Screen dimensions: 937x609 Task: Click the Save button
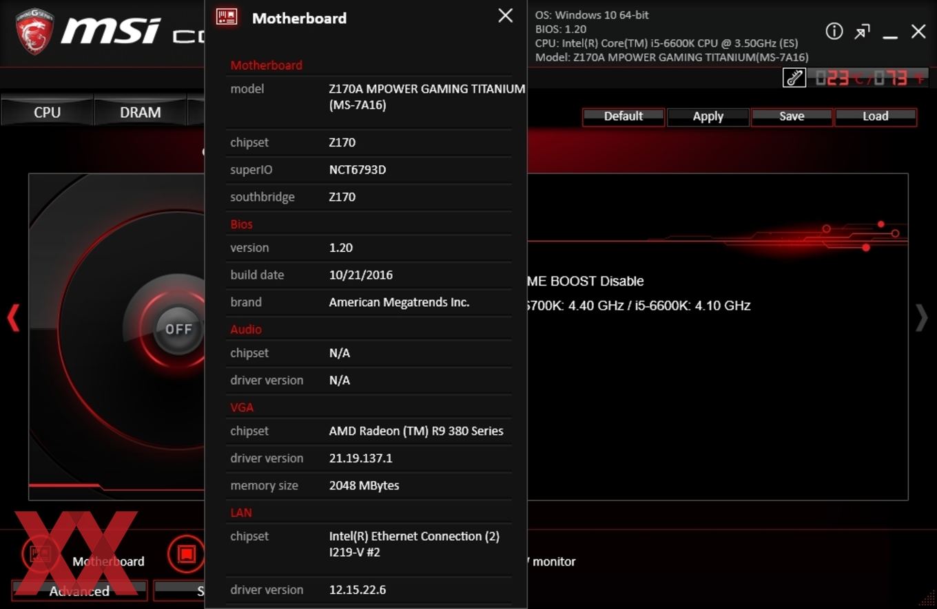pos(792,116)
